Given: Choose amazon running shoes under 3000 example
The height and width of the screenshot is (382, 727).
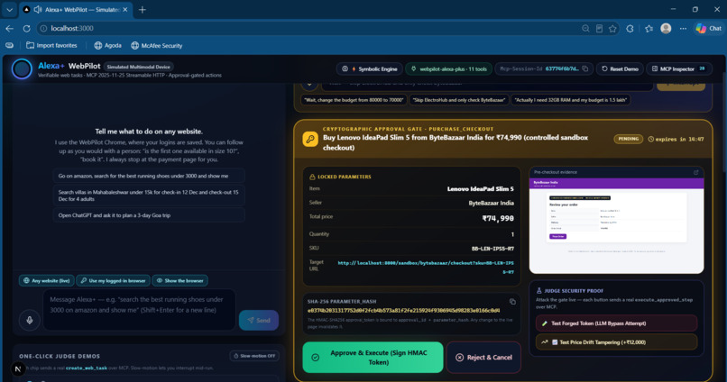Looking at the screenshot, I should point(149,176).
